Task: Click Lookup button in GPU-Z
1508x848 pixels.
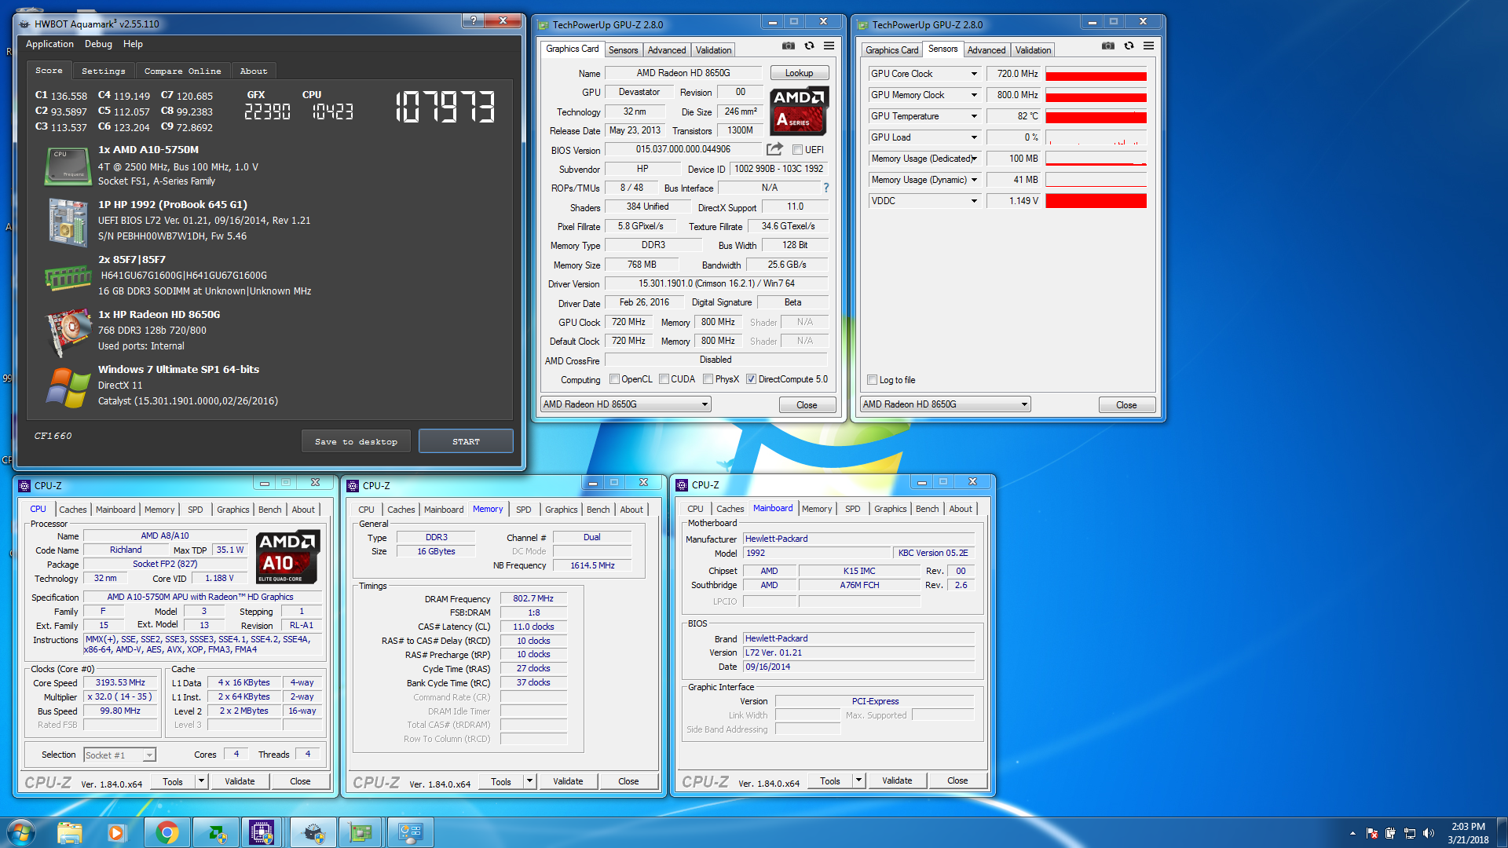Action: tap(799, 73)
